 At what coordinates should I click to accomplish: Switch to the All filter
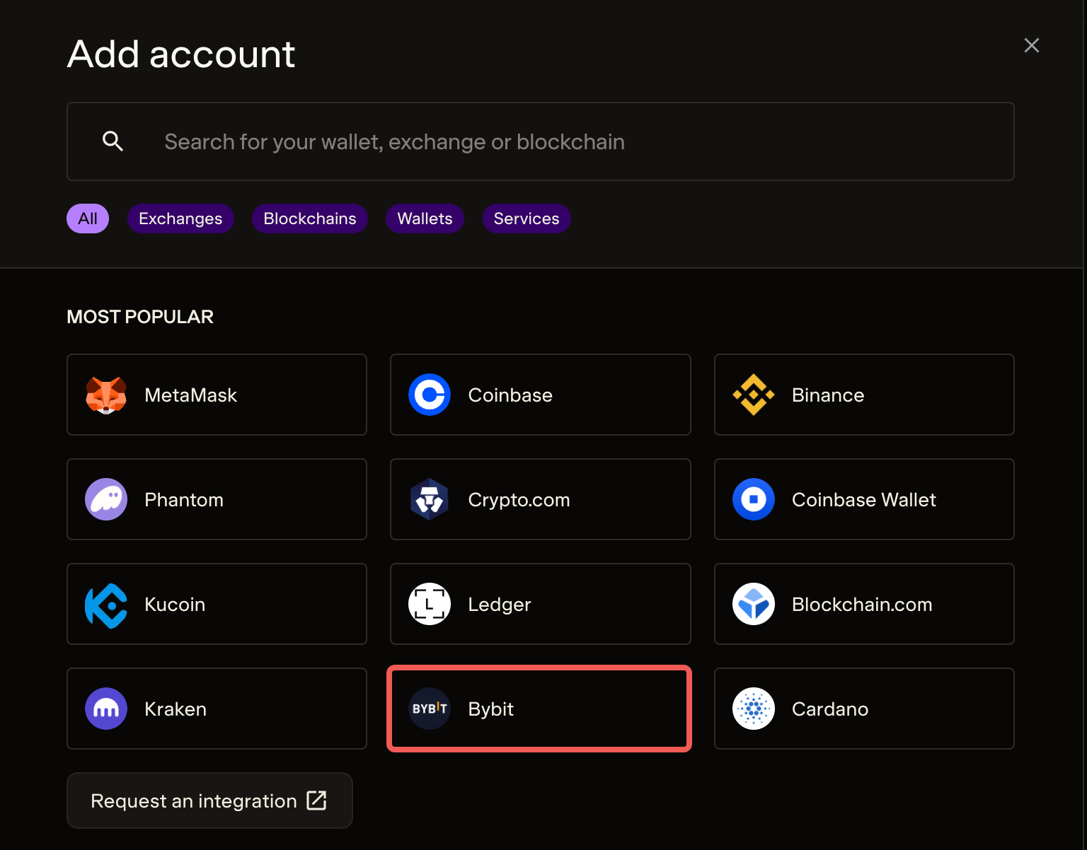pyautogui.click(x=88, y=219)
